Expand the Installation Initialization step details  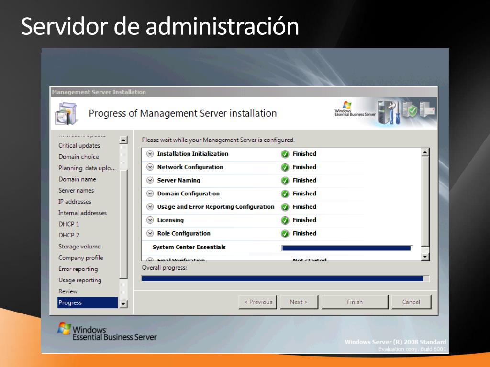point(150,154)
